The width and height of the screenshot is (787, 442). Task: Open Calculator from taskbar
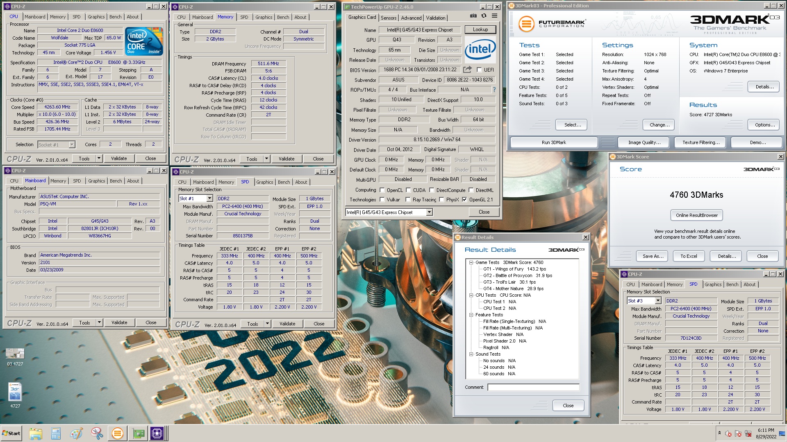click(56, 433)
